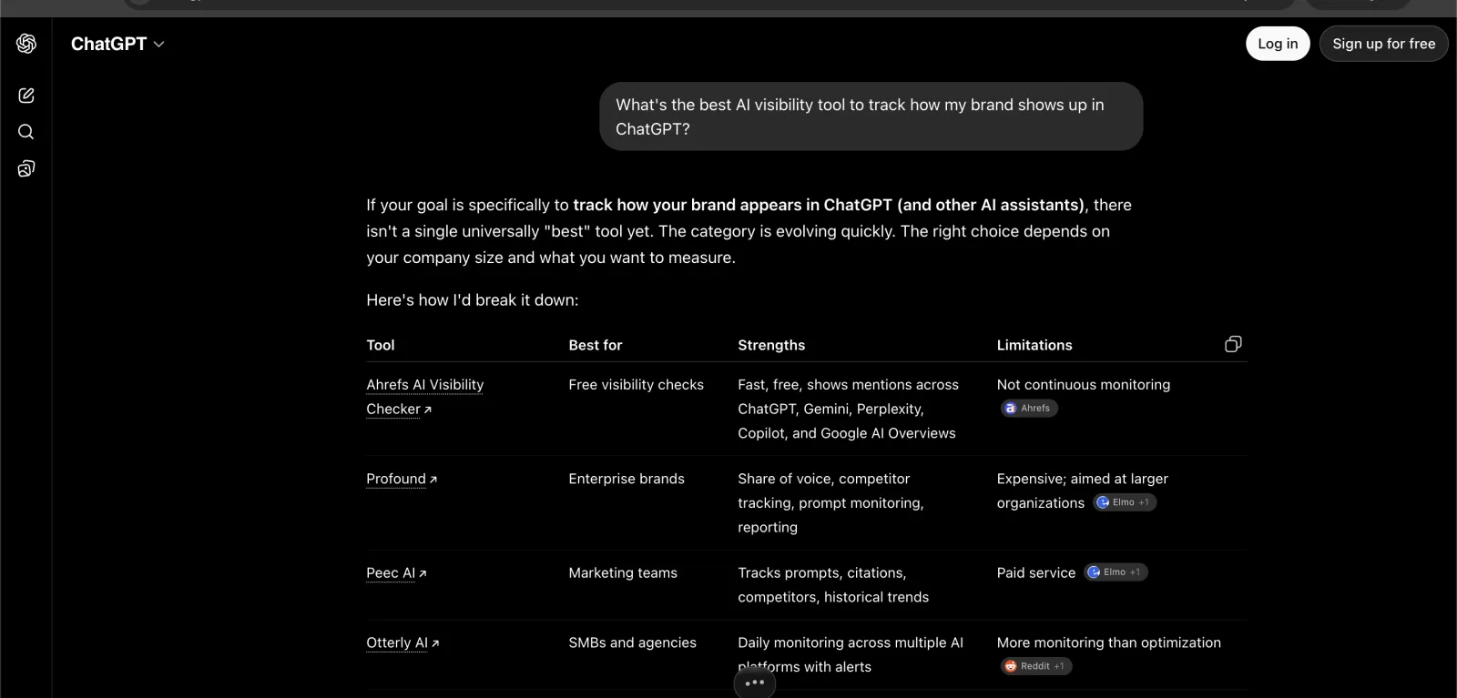
Task: Expand Elmo +1 sources beside organizations
Action: click(1125, 502)
